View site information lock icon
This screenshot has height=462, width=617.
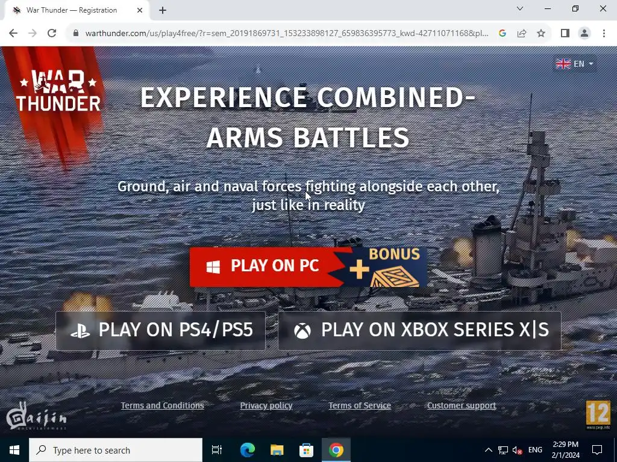tap(76, 33)
